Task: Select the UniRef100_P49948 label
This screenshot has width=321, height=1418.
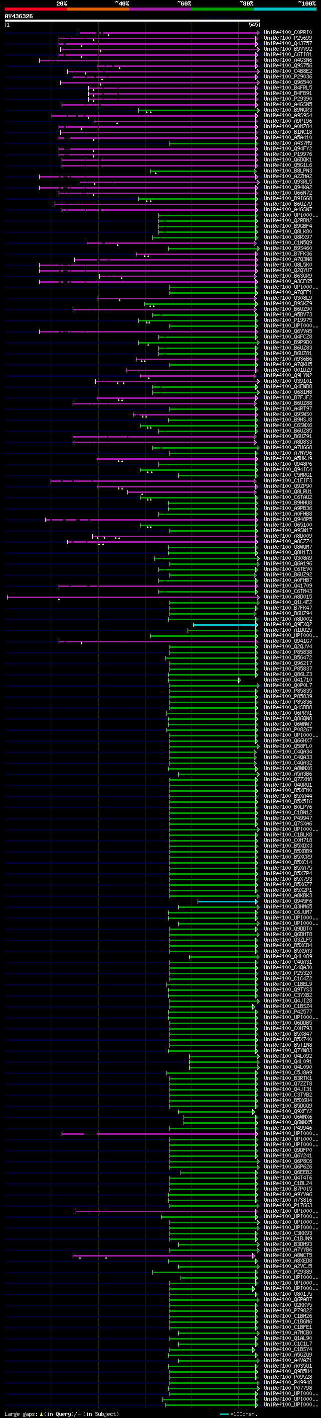Action: 288,1382
